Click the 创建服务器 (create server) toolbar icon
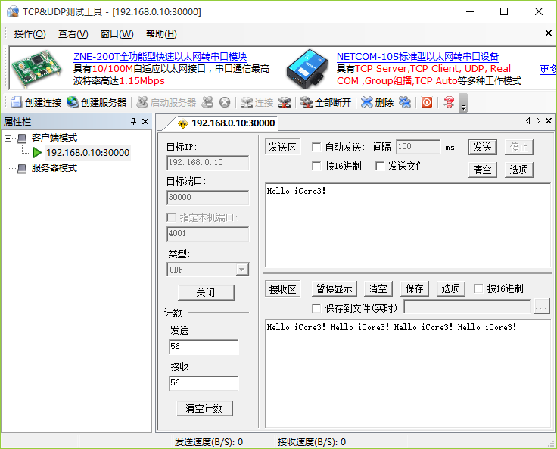 73,102
